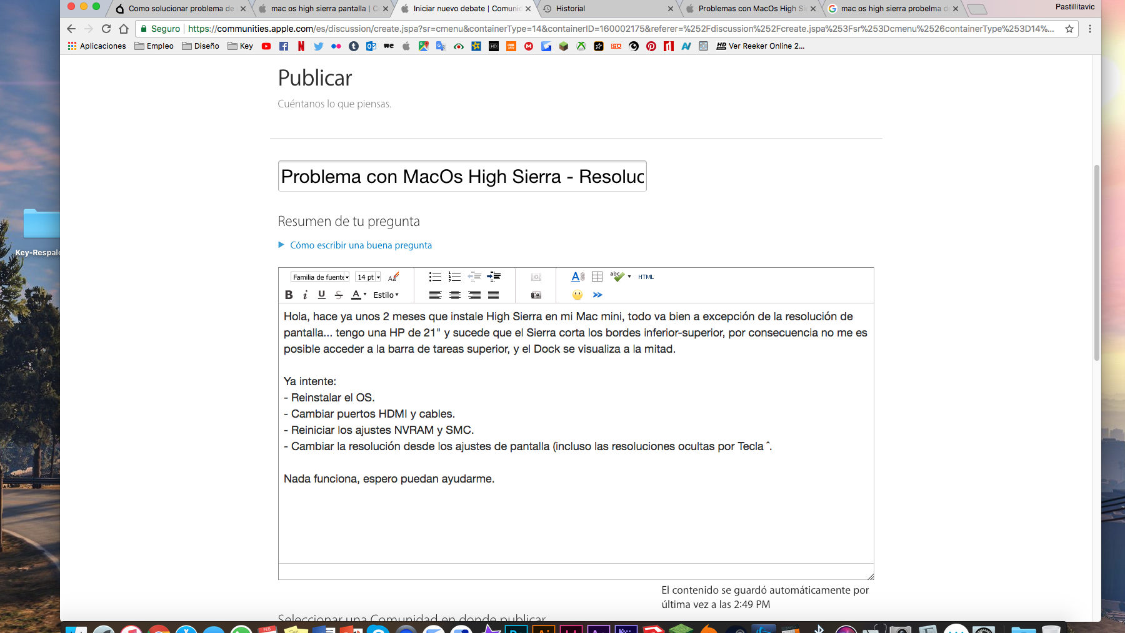Open the emoticon picker

click(577, 295)
